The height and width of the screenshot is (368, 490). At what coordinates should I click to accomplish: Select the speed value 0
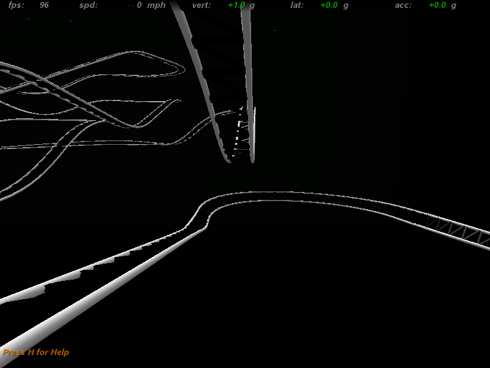coord(139,5)
